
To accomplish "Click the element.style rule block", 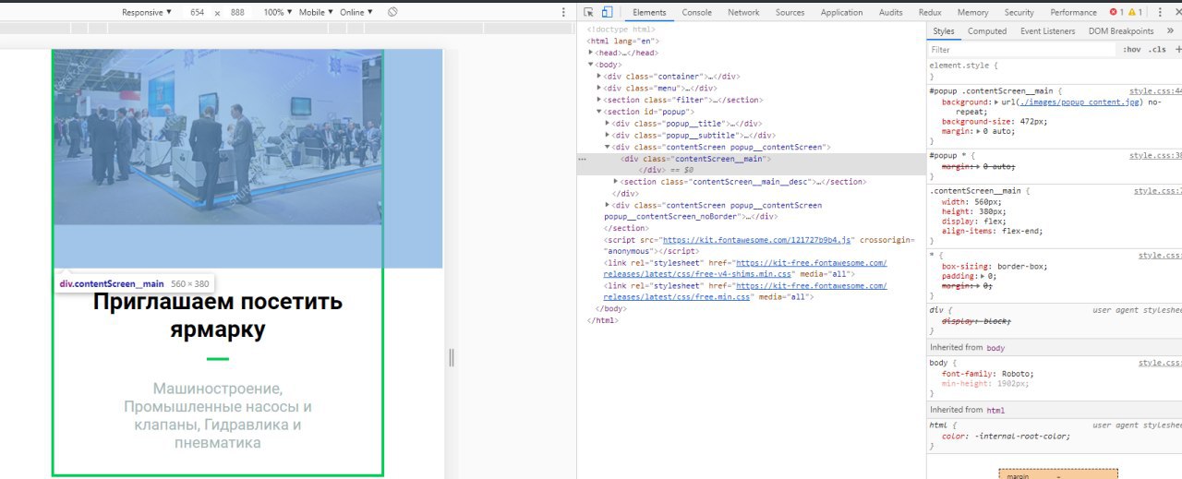I will (1054, 71).
